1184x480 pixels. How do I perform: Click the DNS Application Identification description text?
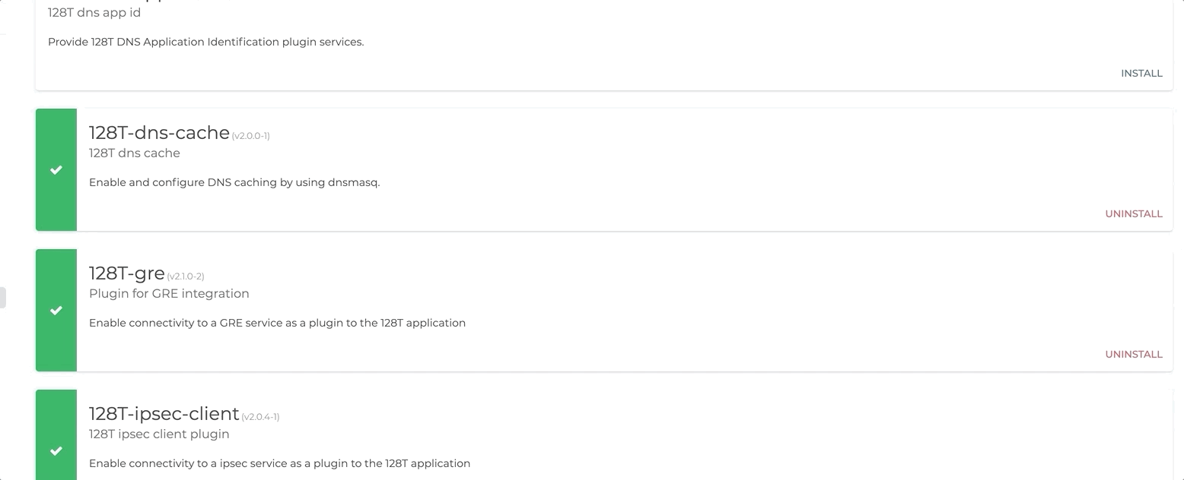point(205,42)
